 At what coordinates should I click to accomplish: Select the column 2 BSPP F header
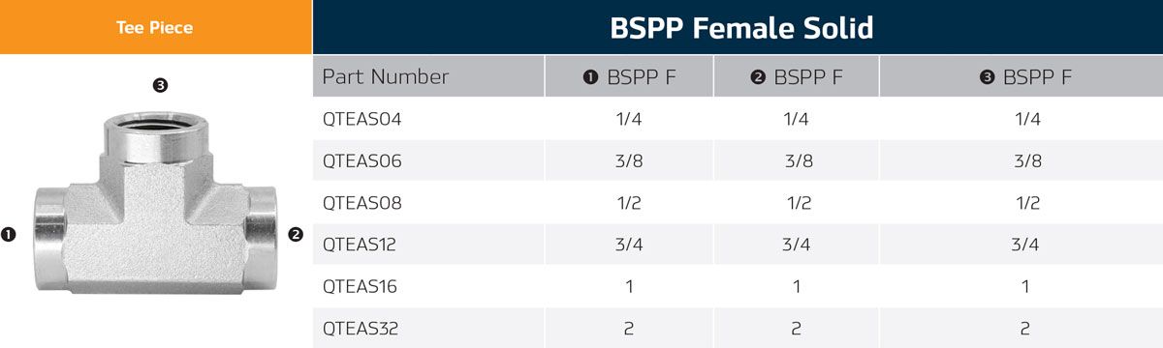[797, 77]
